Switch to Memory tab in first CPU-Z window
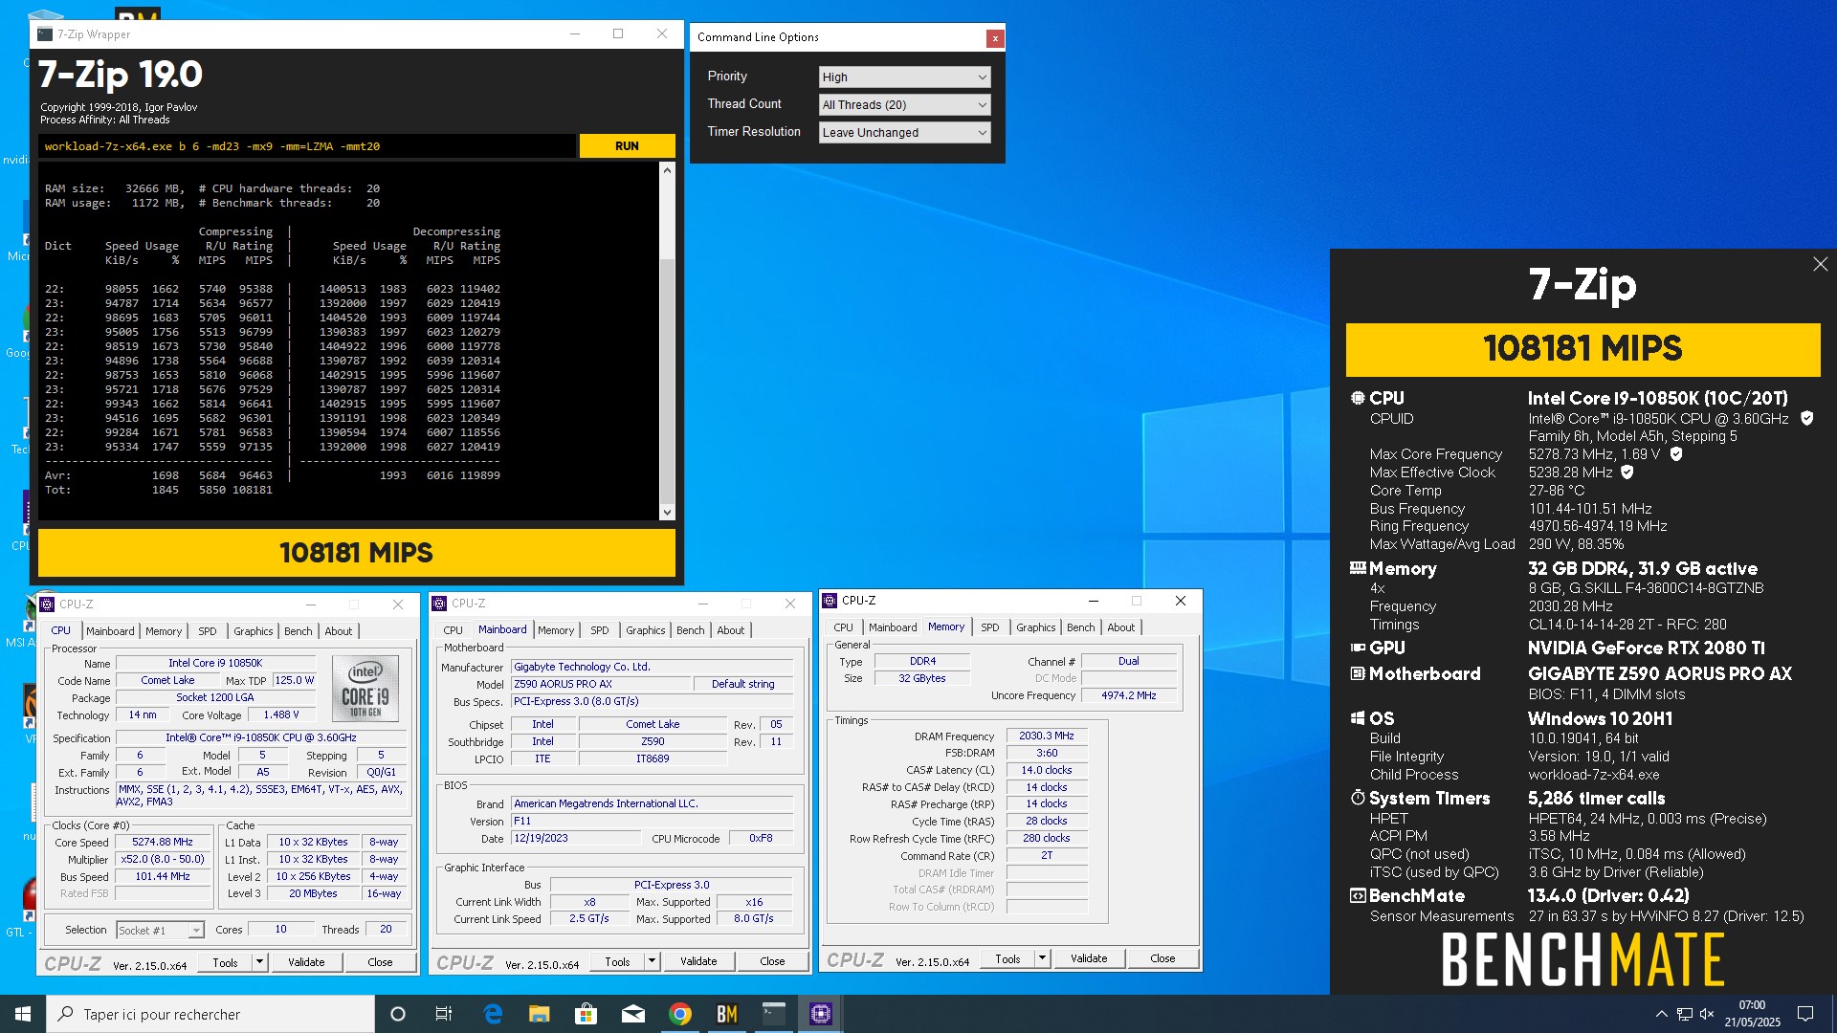1837x1033 pixels. [164, 631]
